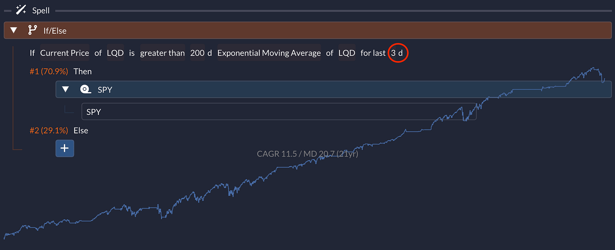Click the #2 (29.1%) branch label
Screen dimensions: 615x250
click(x=49, y=130)
